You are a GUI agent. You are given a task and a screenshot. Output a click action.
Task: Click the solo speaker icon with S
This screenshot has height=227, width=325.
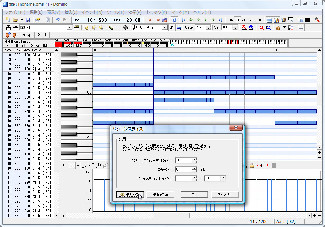93,27
